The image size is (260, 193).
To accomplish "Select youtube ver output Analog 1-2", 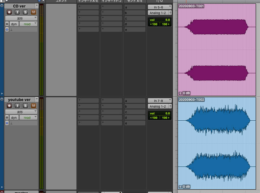I will pyautogui.click(x=158, y=106).
